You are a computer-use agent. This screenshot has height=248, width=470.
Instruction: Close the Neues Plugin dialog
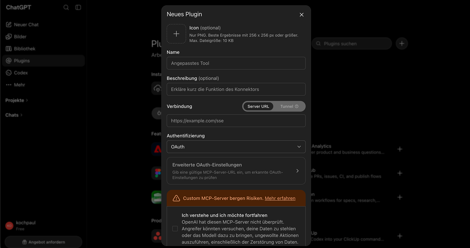(x=302, y=15)
